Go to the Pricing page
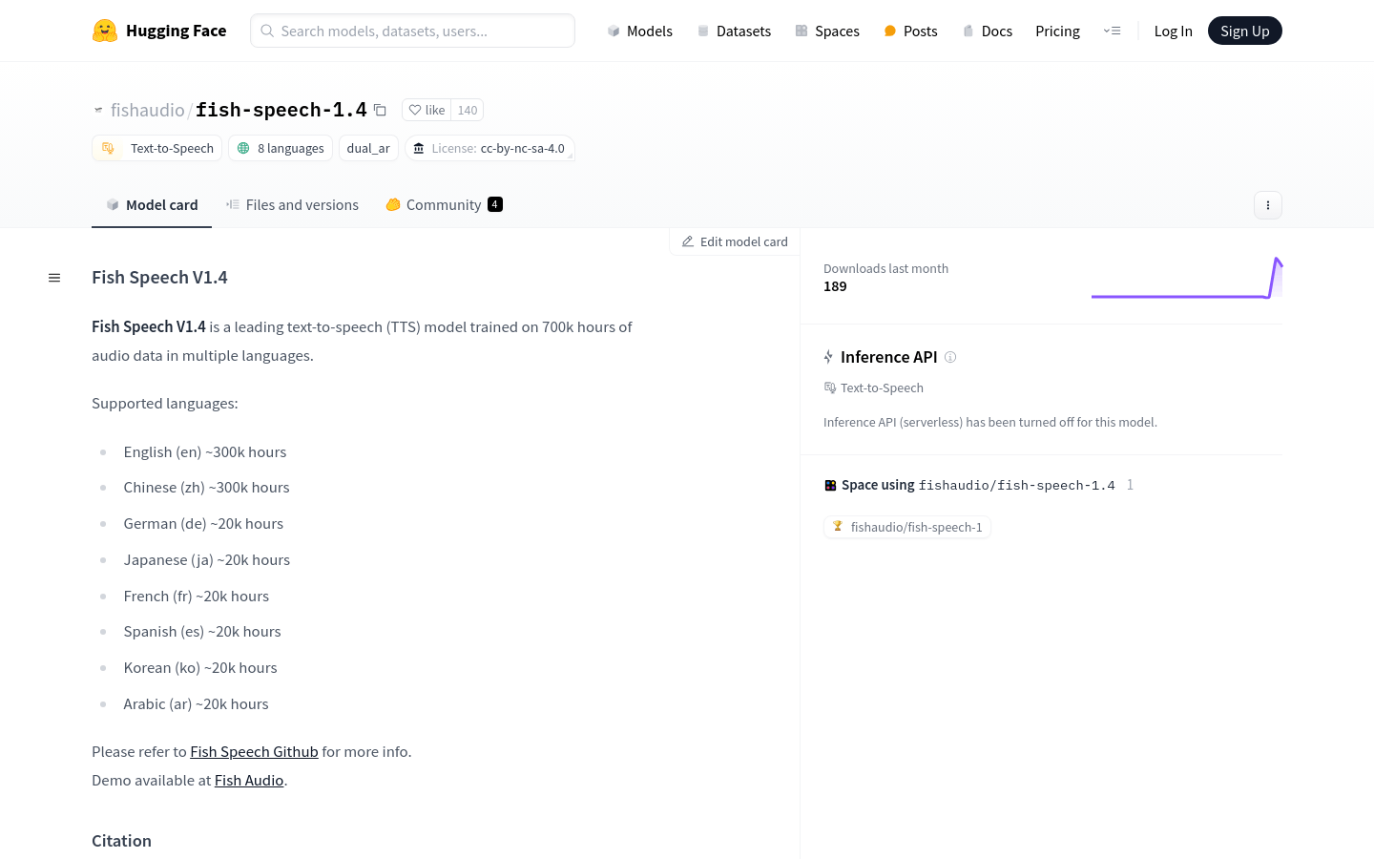The image size is (1374, 859). pos(1057,31)
